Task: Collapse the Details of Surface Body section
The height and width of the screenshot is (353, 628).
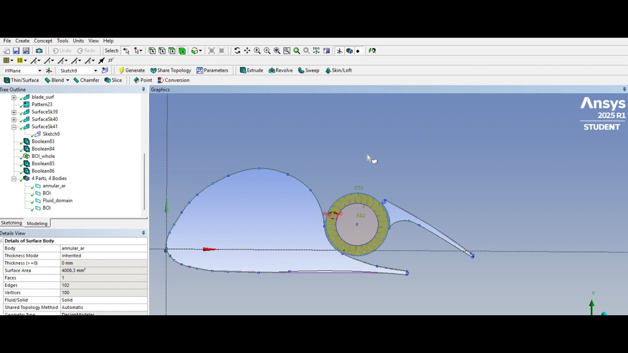Action: click(x=2, y=241)
